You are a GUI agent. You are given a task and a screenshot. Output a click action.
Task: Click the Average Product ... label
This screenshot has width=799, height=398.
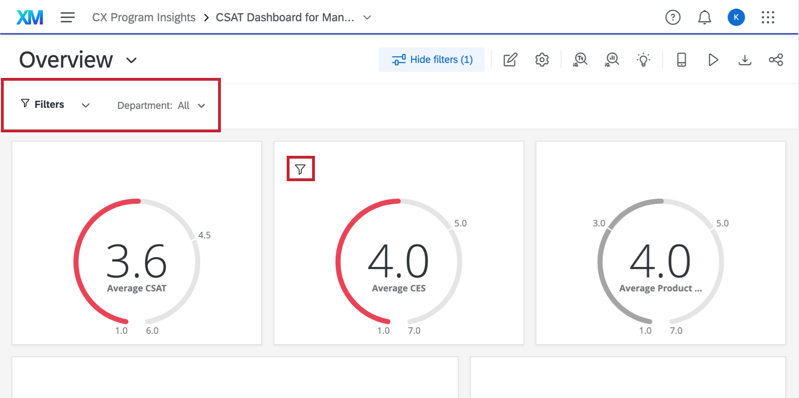pyautogui.click(x=660, y=288)
